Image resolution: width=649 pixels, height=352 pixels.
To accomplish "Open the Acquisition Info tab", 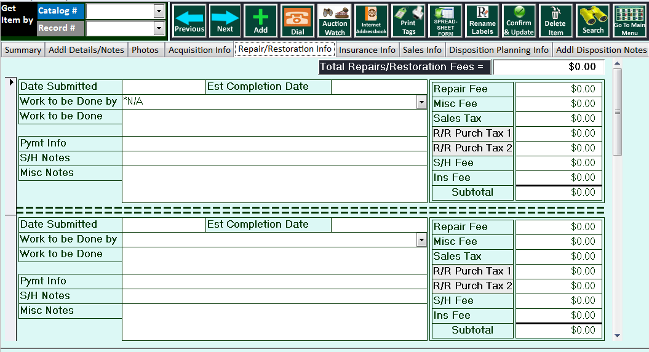I will point(199,50).
